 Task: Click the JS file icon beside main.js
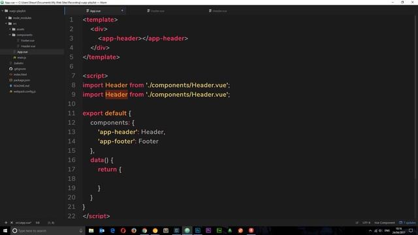coord(14,57)
